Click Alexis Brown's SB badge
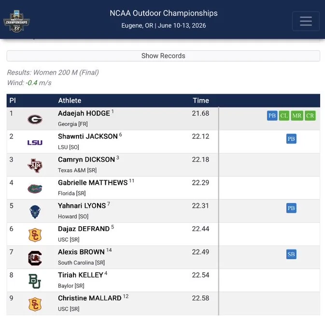 291,254
